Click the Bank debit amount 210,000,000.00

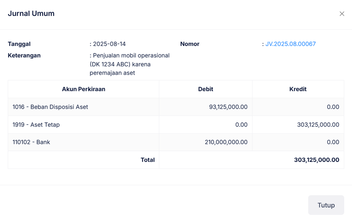(226, 142)
